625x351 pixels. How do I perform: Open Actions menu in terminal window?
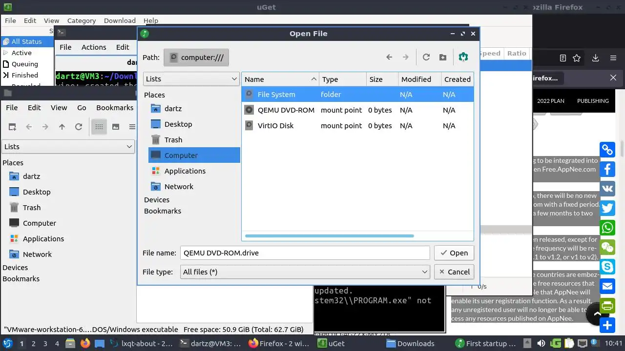pyautogui.click(x=94, y=47)
